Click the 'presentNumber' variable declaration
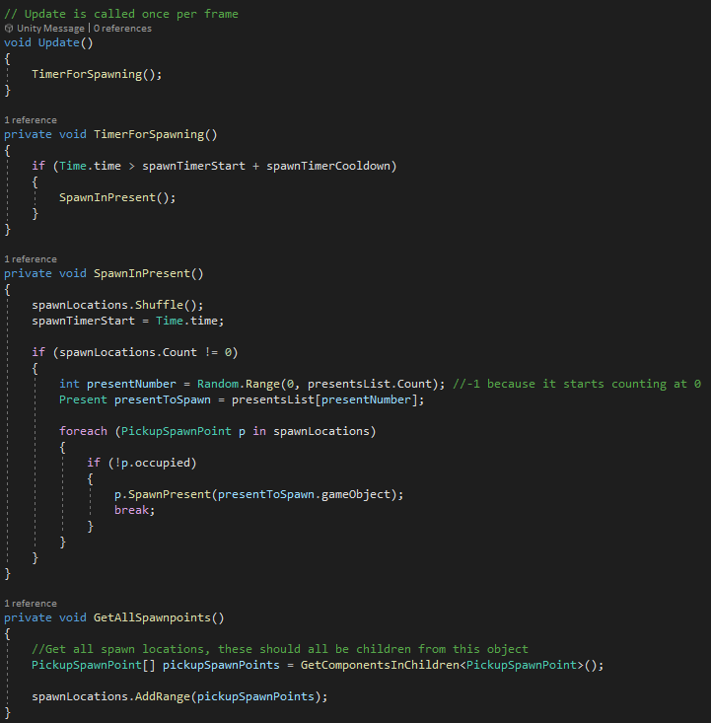 click(131, 384)
